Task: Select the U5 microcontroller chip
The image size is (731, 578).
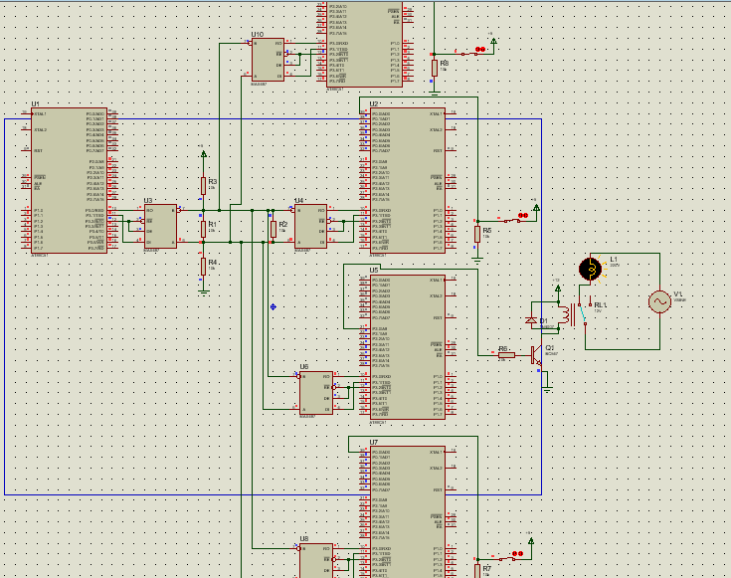Action: (x=408, y=347)
